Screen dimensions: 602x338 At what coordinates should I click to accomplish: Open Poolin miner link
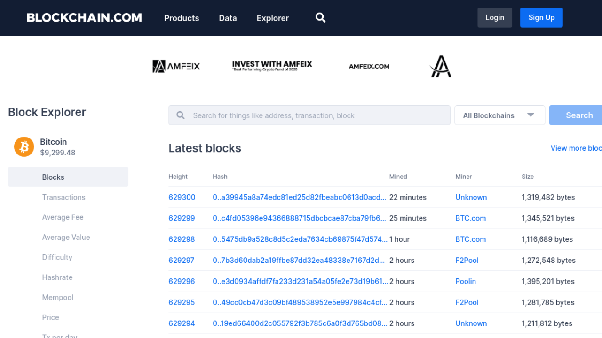point(466,282)
